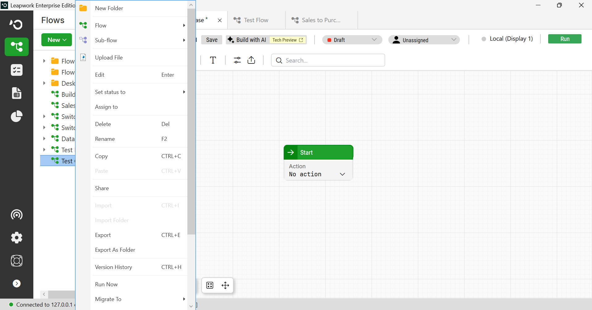Image resolution: width=592 pixels, height=310 pixels.
Task: Open the Draft status dropdown
Action: coord(352,40)
